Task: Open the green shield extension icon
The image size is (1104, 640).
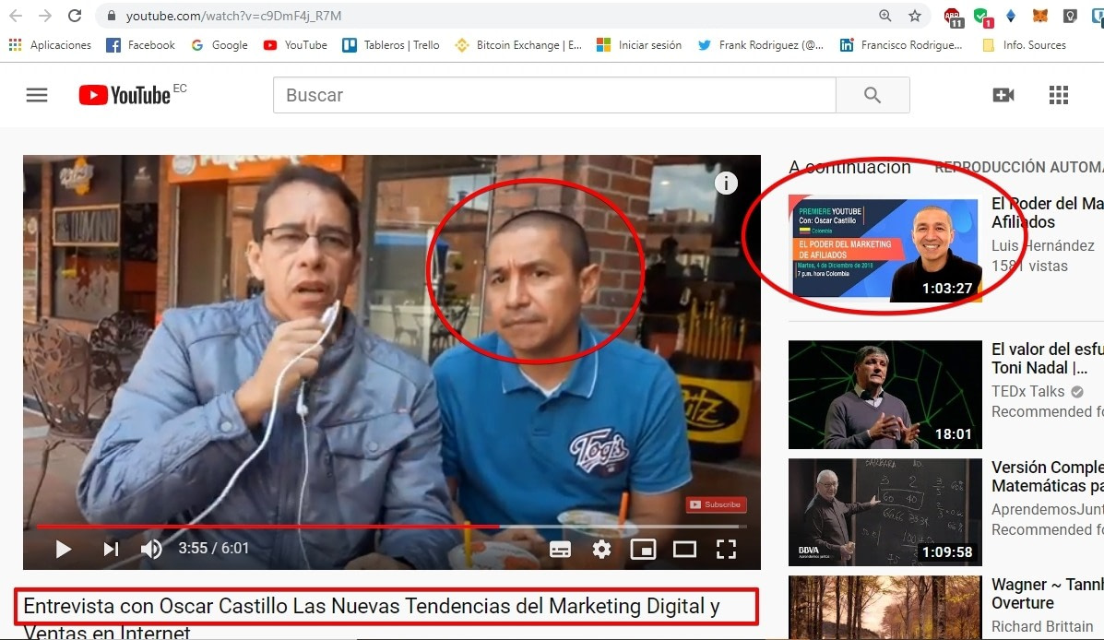Action: (x=982, y=17)
